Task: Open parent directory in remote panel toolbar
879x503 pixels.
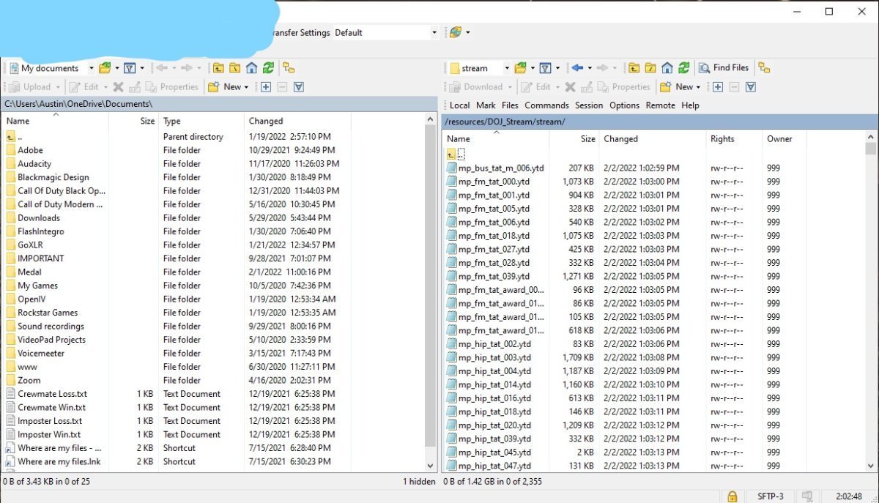Action: tap(634, 68)
